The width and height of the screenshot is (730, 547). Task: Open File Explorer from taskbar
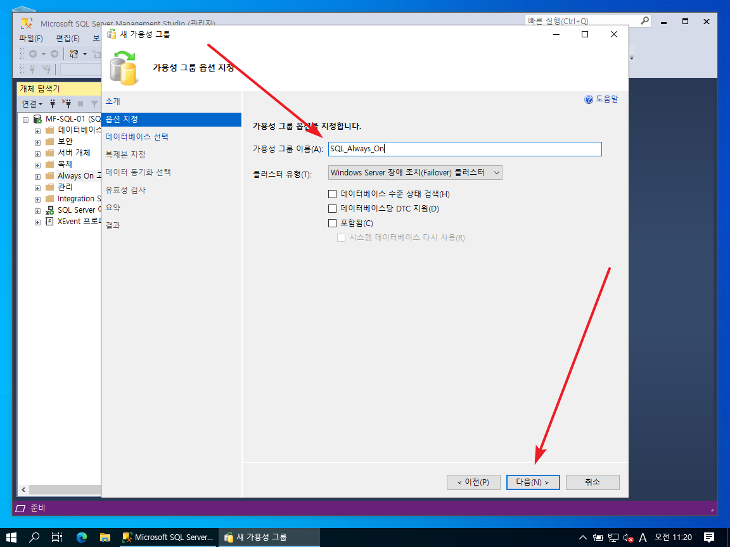coord(105,538)
